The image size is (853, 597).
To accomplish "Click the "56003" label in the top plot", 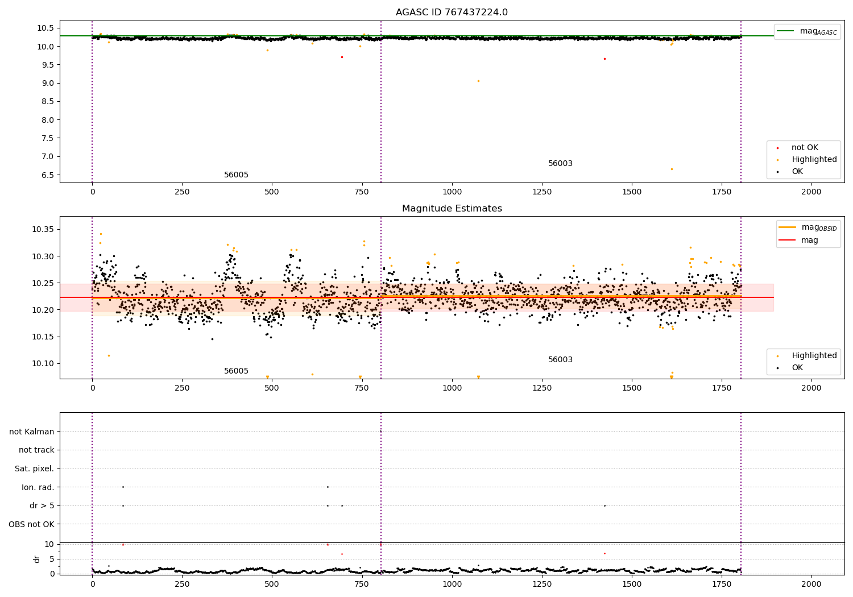I will tap(560, 164).
